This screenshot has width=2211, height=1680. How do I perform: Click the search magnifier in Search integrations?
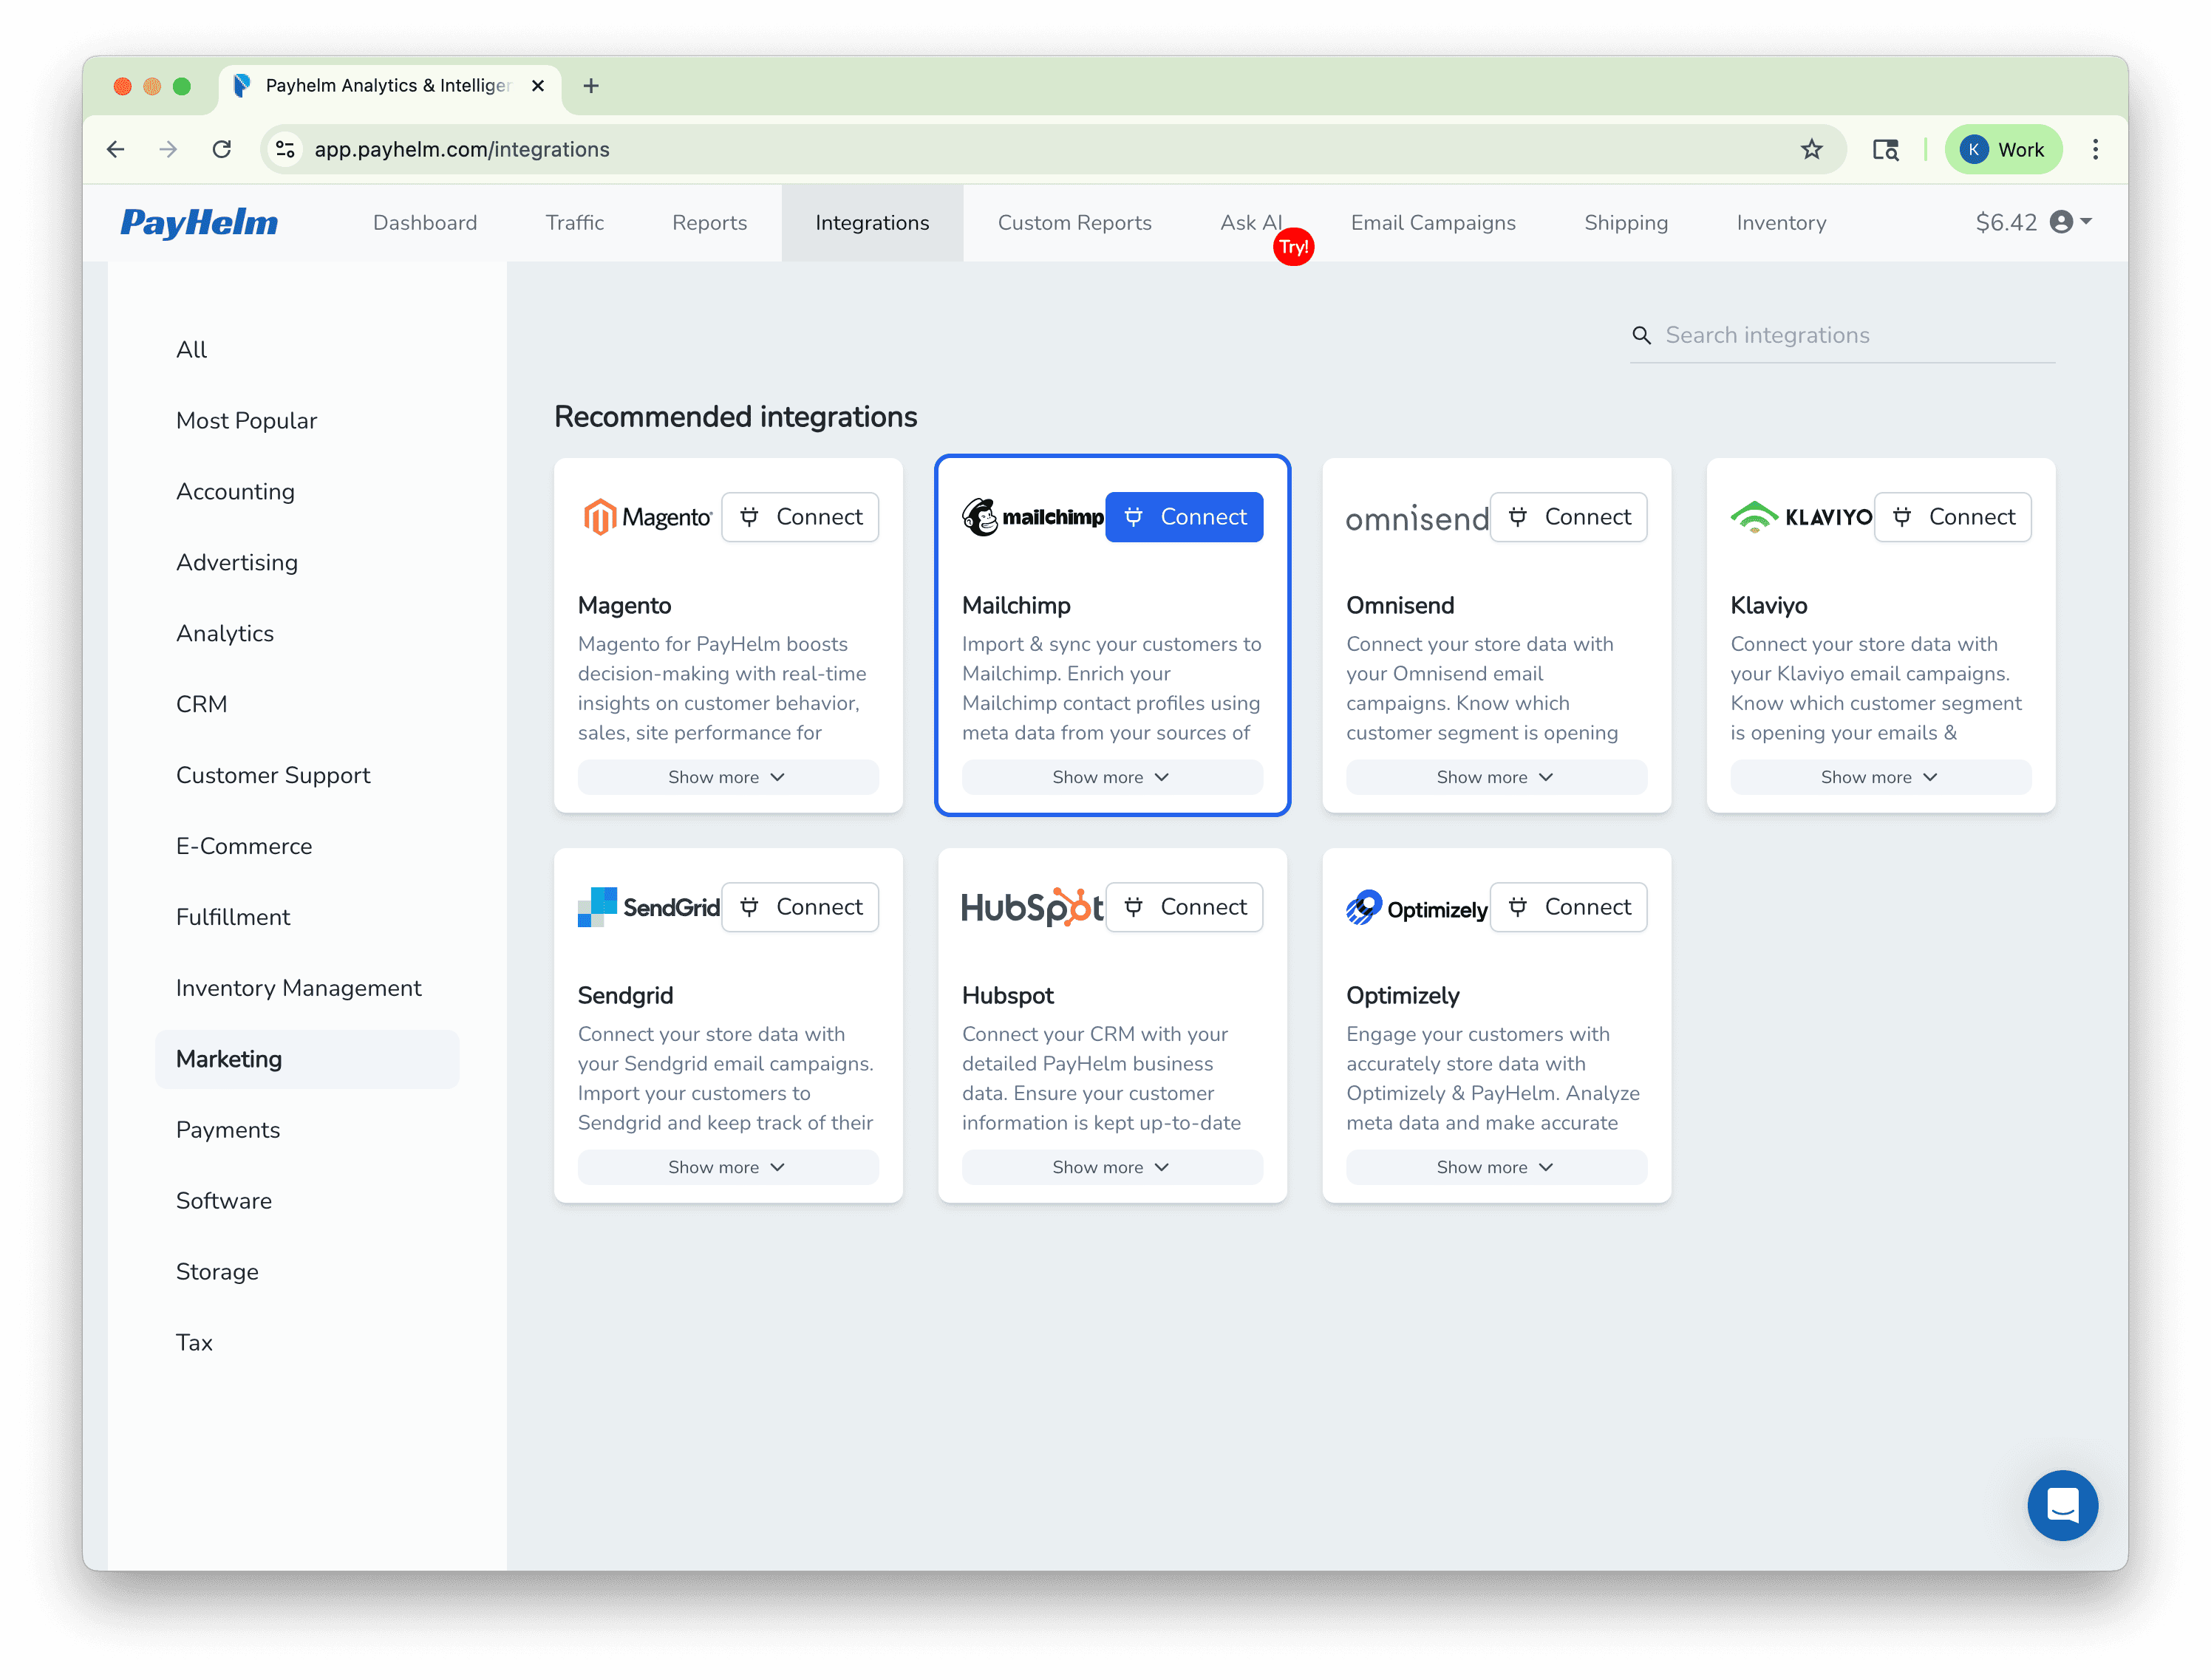click(x=1642, y=335)
